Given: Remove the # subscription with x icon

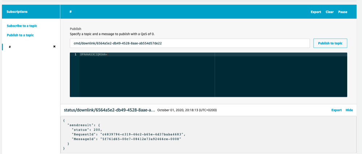Looking at the screenshot, I should [x=55, y=47].
